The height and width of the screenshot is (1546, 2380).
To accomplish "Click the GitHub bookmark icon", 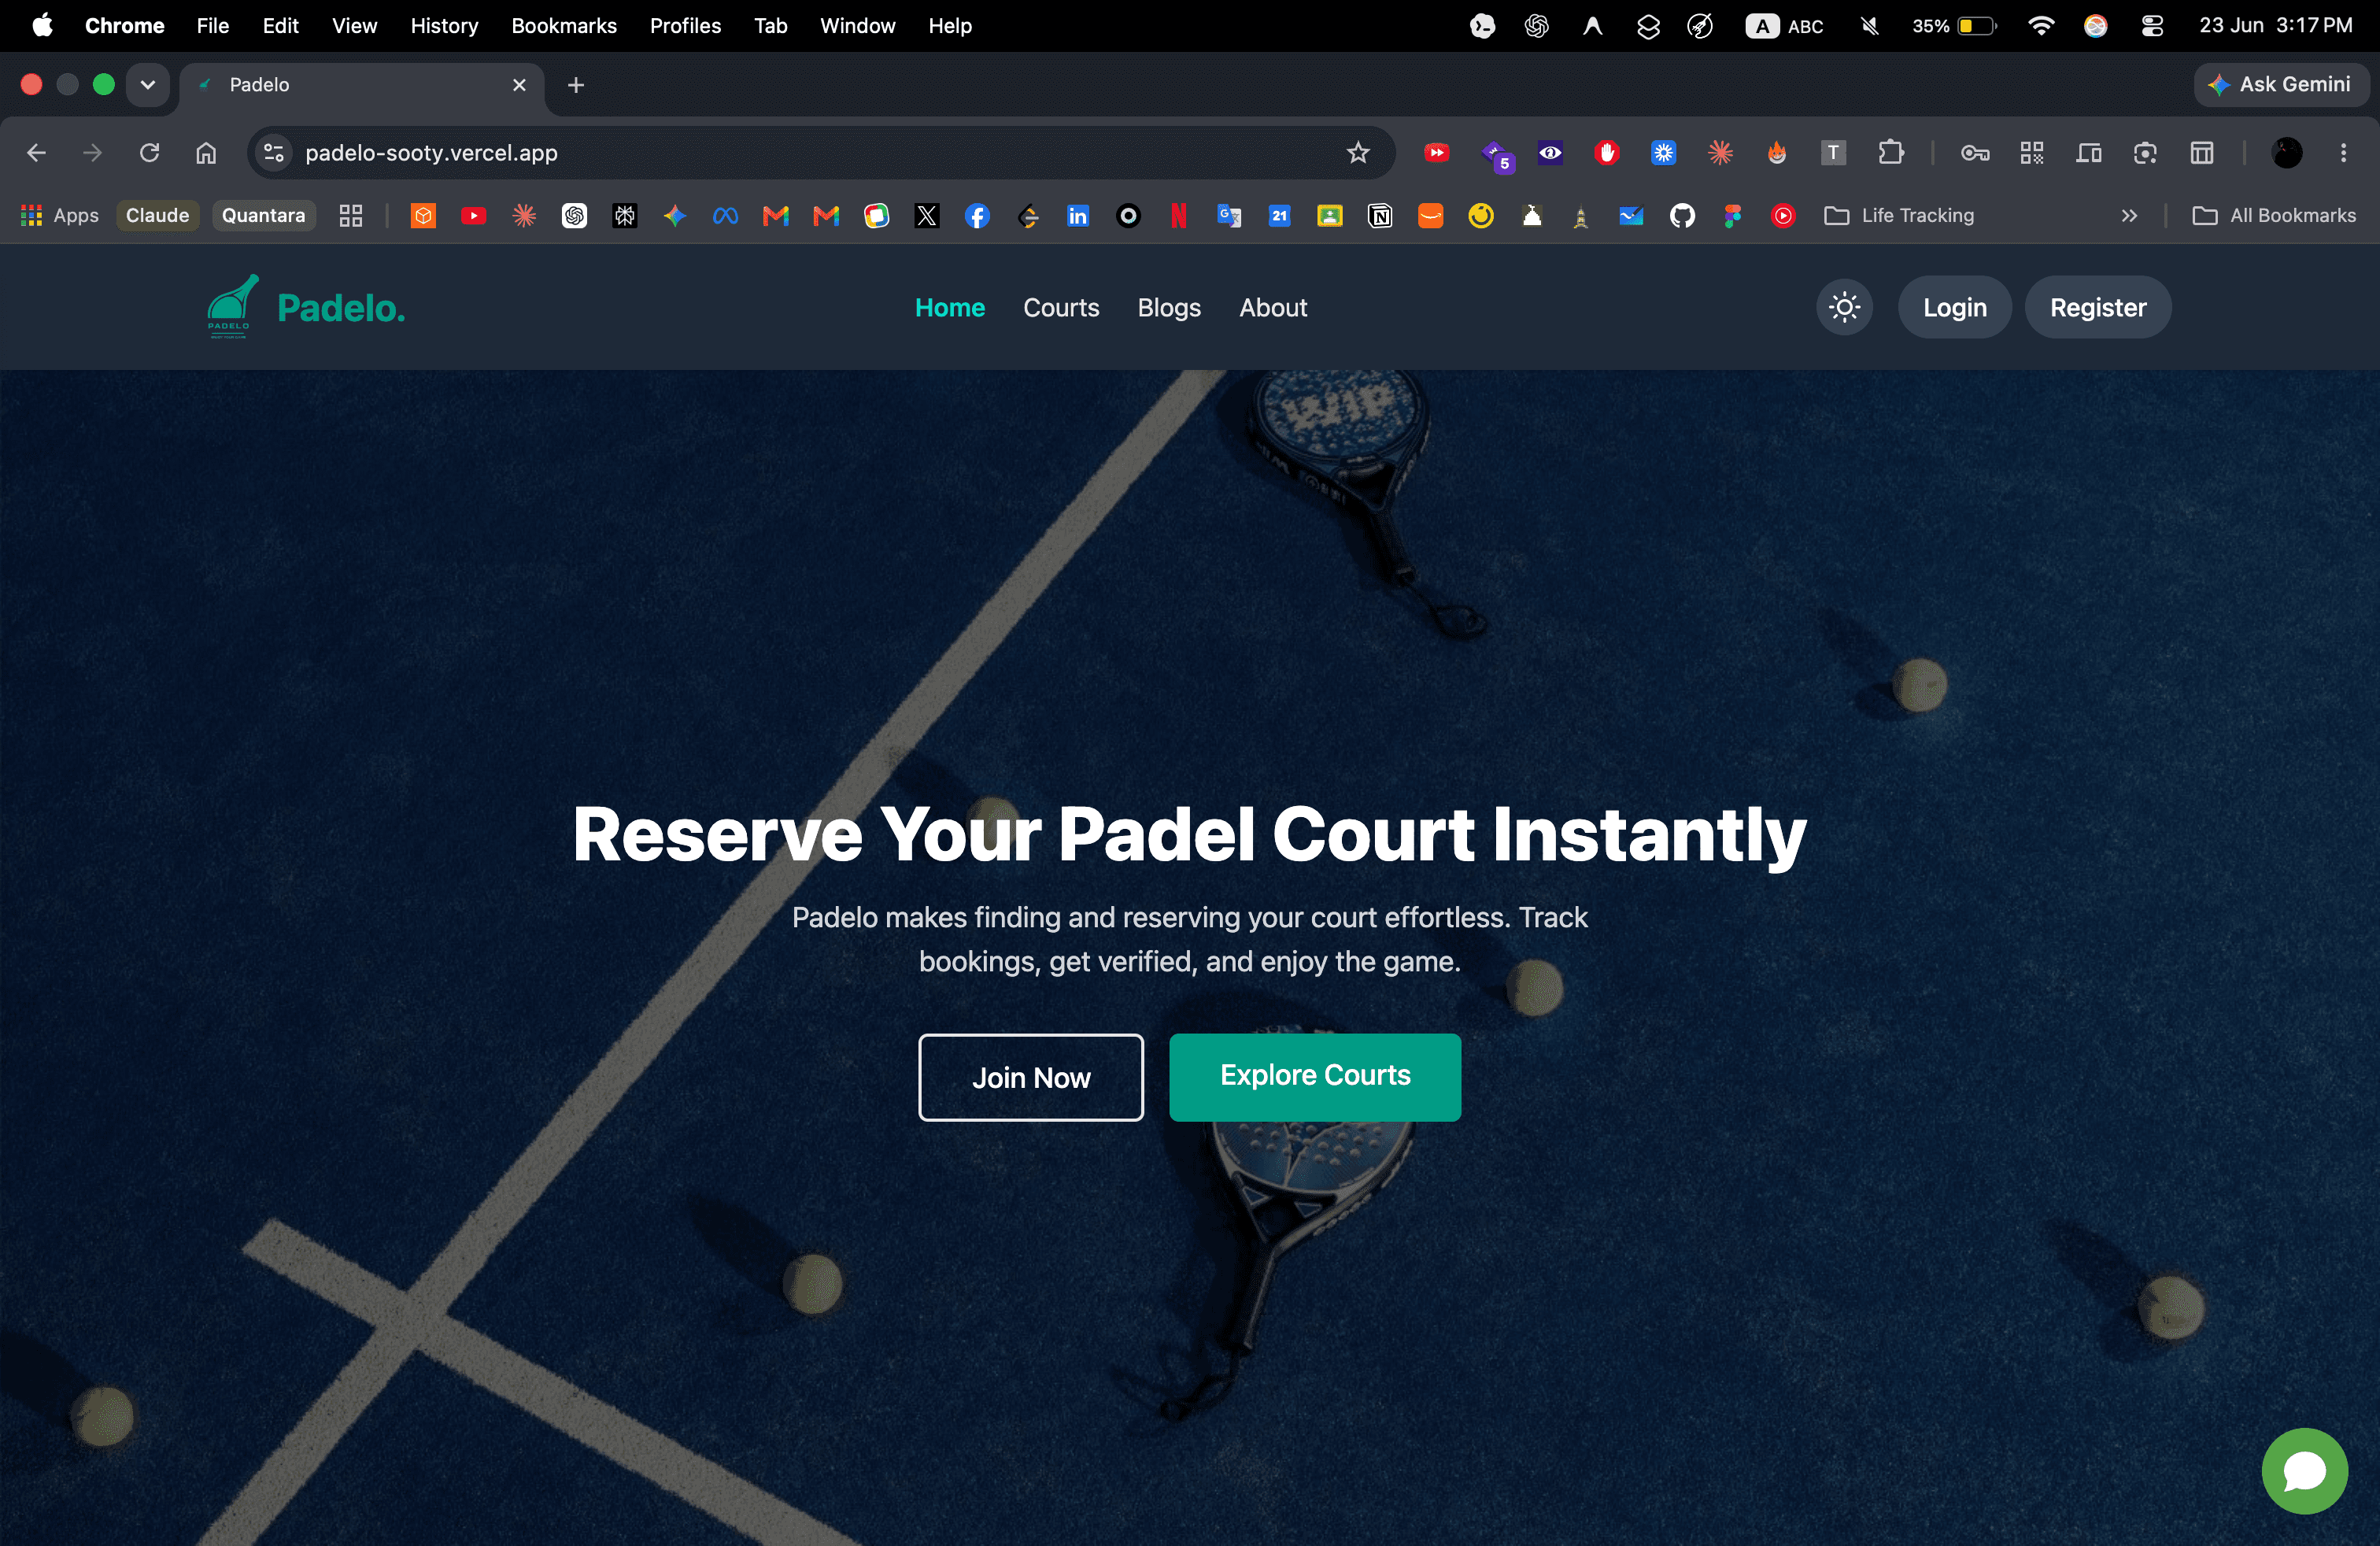I will pyautogui.click(x=1682, y=215).
